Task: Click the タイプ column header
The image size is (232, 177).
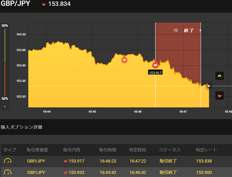Action: (10, 150)
